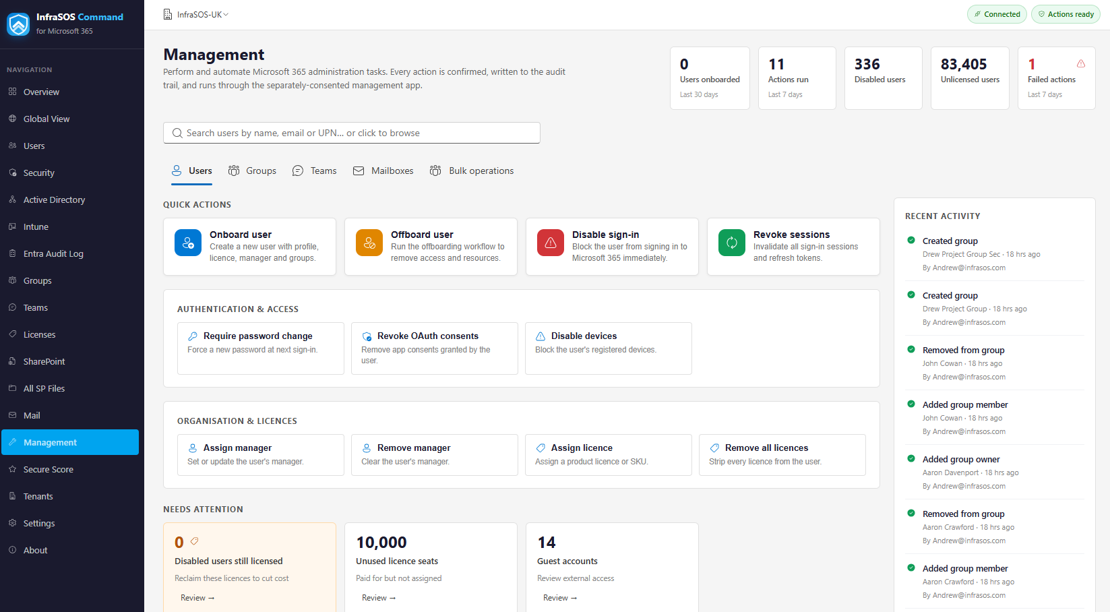Viewport: 1110px width, 612px height.
Task: Open SharePoint in the sidebar
Action: point(70,361)
